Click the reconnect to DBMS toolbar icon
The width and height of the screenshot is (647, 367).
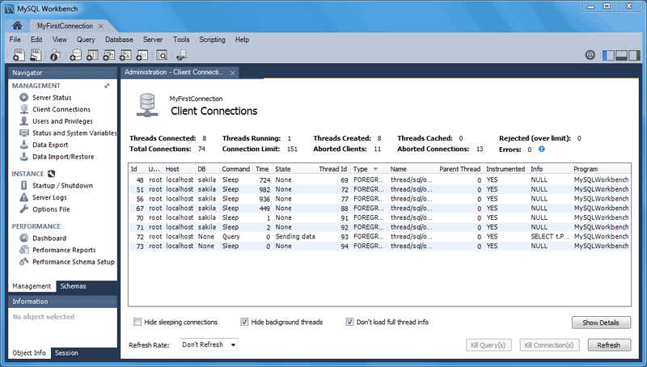(182, 55)
